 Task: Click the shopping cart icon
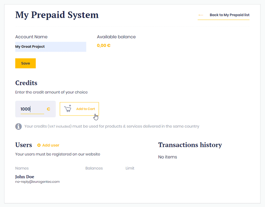point(68,109)
